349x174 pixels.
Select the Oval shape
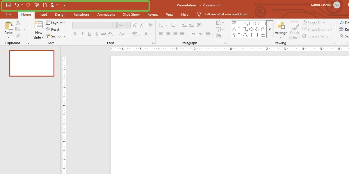[257, 23]
